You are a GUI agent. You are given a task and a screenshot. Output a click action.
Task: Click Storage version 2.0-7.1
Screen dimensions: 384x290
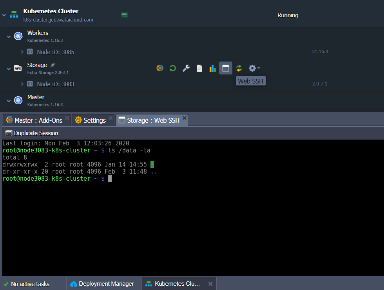coord(320,83)
